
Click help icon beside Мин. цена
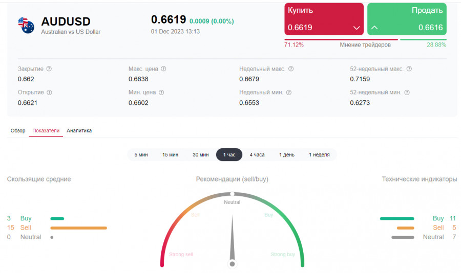coord(161,93)
